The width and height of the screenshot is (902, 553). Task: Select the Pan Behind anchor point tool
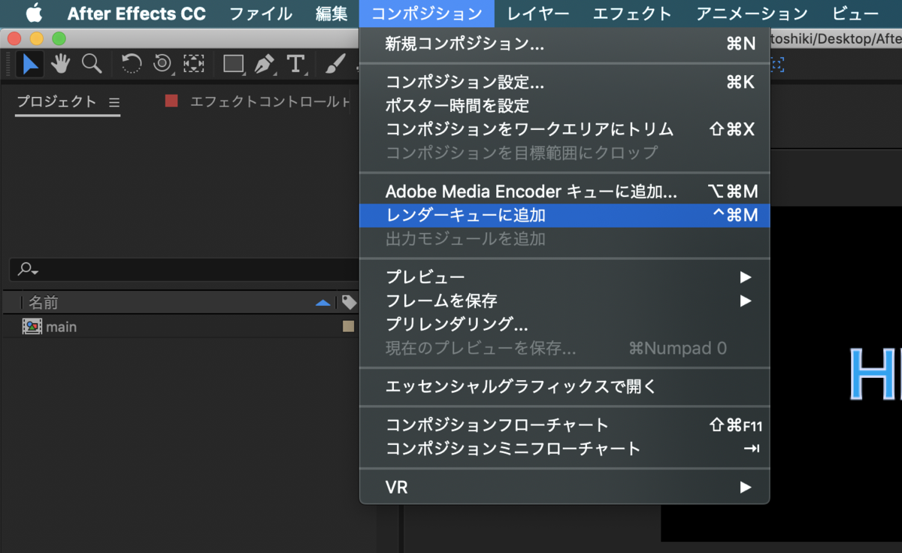(194, 65)
